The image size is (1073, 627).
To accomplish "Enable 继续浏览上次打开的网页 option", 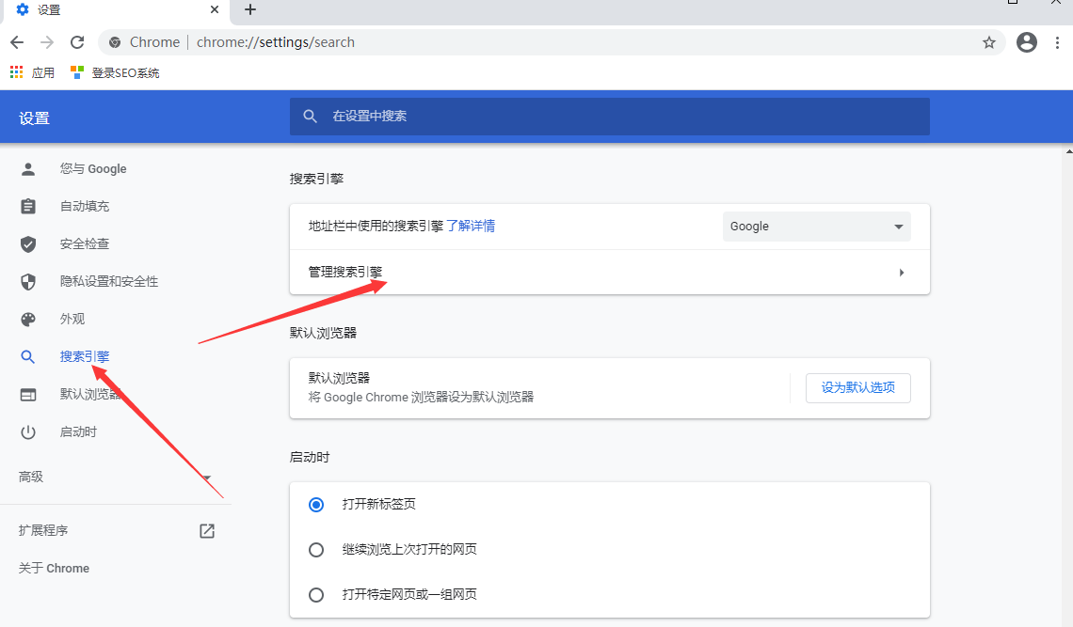I will coord(316,549).
